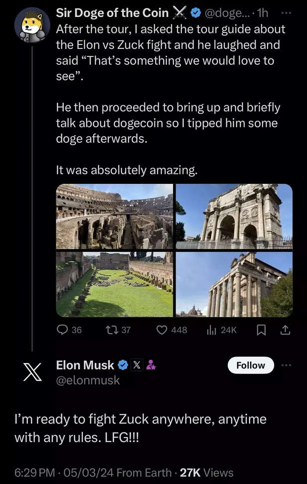Click the X square badge next to Elon Musk

pos(137,365)
